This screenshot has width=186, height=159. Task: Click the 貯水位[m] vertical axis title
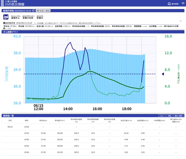coord(7,74)
